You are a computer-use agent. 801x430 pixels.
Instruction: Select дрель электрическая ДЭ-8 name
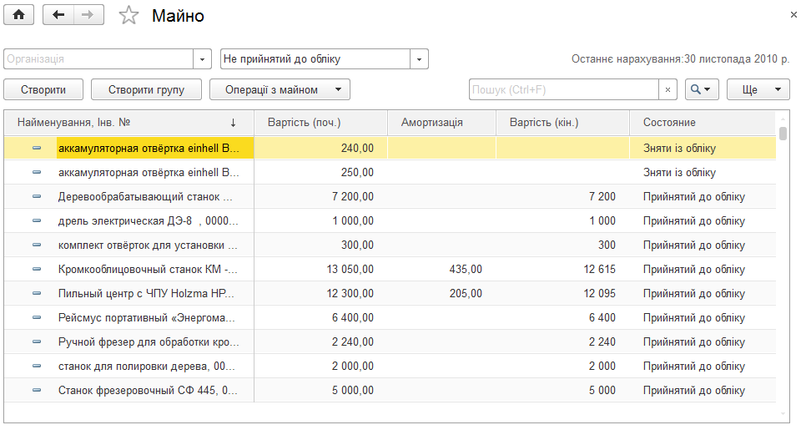coord(149,221)
